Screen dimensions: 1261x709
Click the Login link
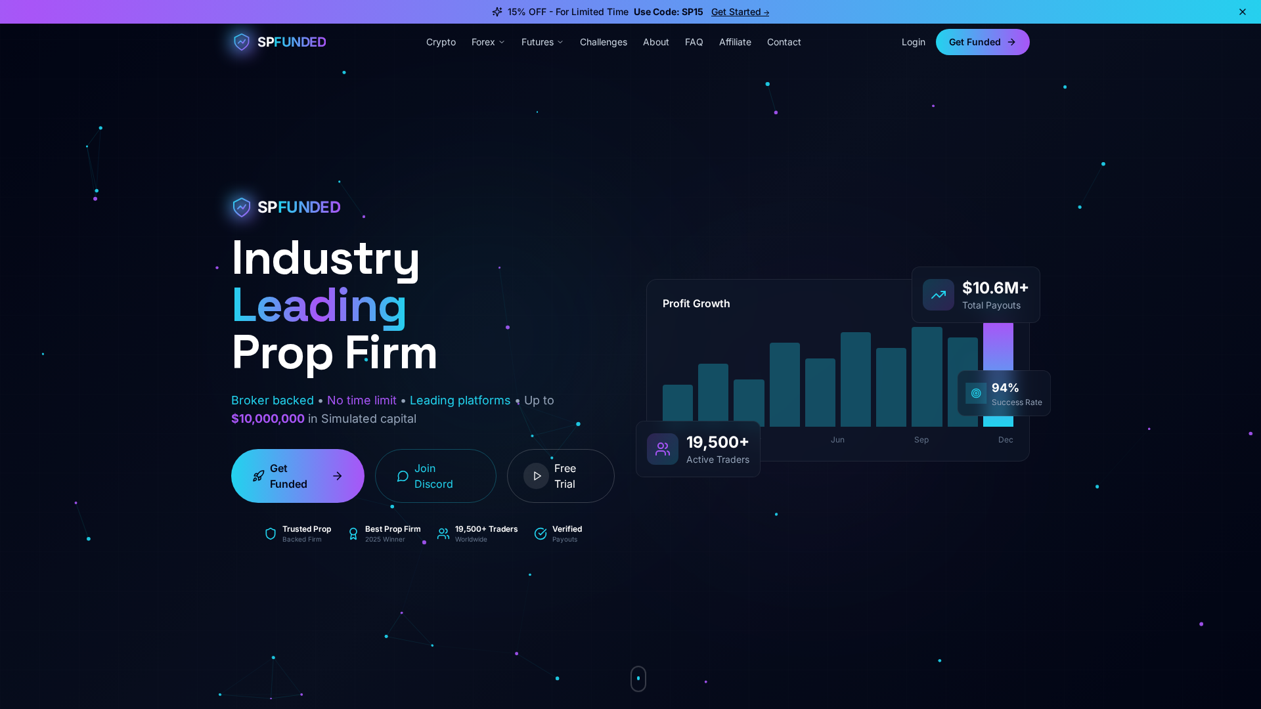(913, 42)
